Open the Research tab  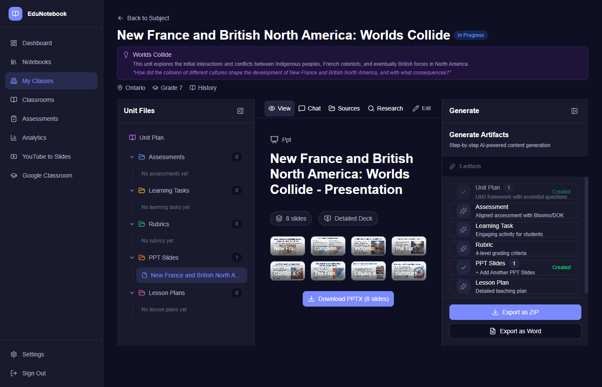[x=385, y=108]
